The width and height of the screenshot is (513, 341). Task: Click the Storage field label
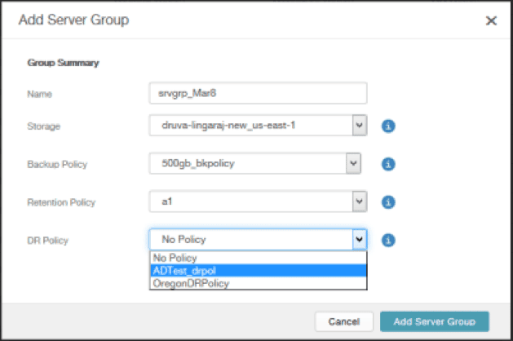pos(44,126)
